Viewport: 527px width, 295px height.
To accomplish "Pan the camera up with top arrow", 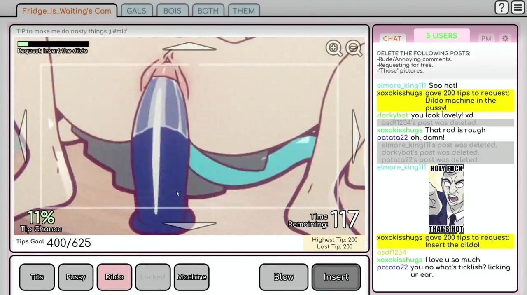I will (189, 47).
